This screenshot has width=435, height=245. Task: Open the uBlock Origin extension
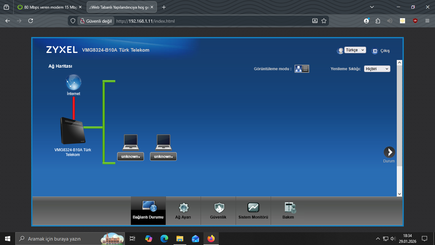[x=415, y=21]
